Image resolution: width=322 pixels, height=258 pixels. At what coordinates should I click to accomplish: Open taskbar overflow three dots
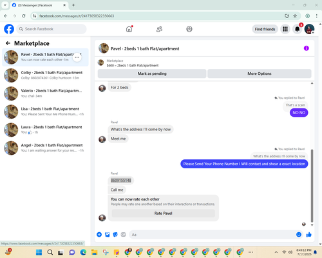[251, 252]
